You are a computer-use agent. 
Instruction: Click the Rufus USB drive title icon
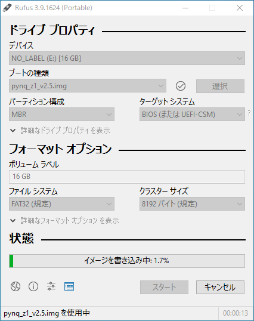coord(7,8)
